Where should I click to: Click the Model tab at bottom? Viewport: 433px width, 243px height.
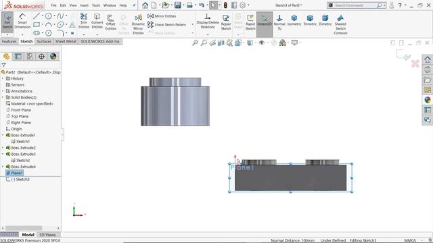pos(28,235)
